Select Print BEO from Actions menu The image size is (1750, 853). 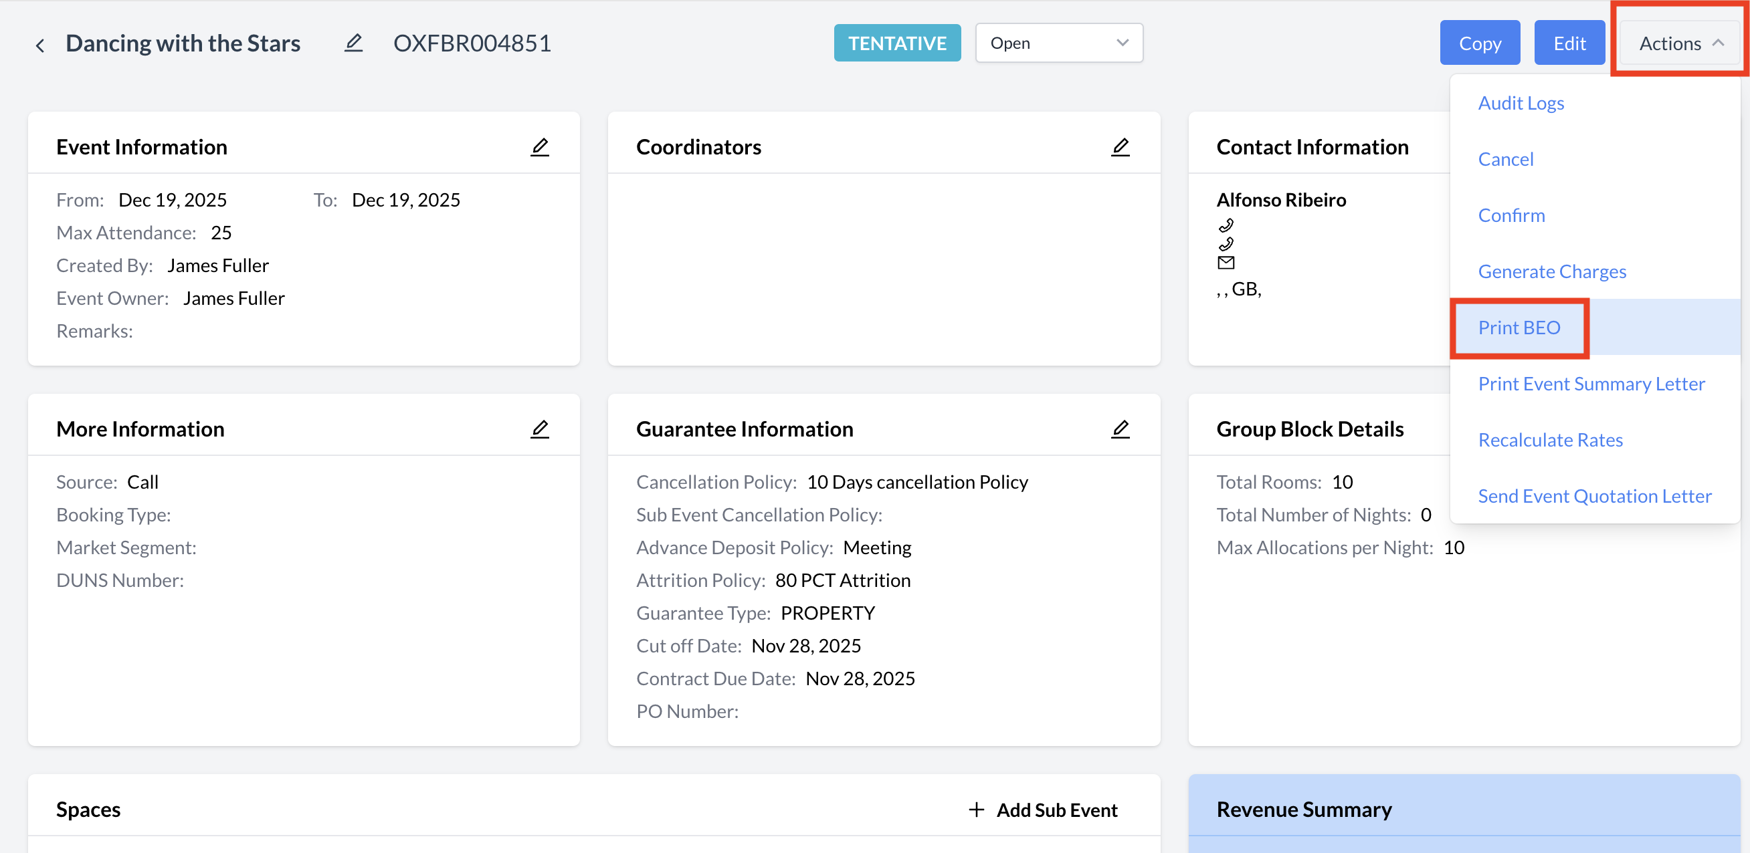(1519, 328)
